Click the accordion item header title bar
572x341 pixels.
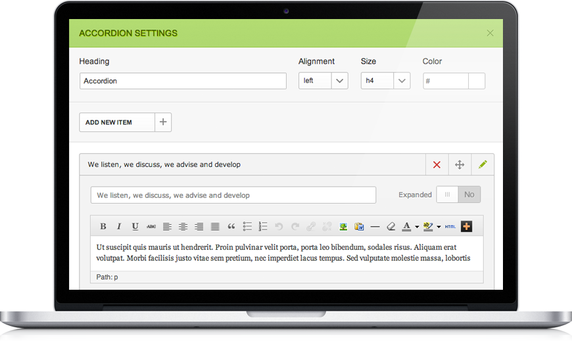(x=252, y=164)
